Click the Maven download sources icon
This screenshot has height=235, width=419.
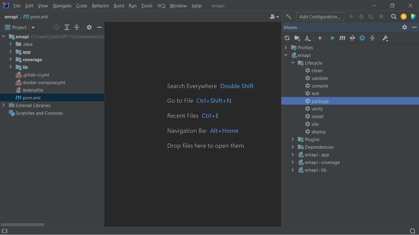tap(307, 38)
